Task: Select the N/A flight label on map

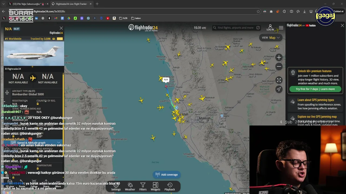Action: pos(166,79)
